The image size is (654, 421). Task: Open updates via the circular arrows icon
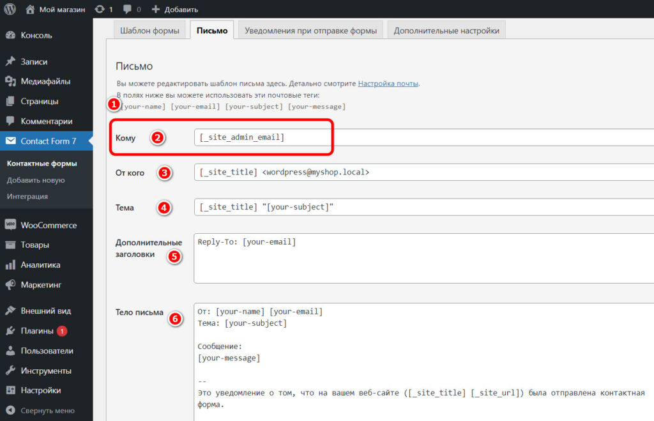pyautogui.click(x=99, y=9)
